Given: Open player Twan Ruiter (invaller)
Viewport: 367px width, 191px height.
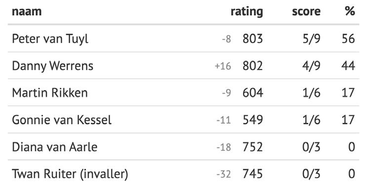Looking at the screenshot, I should coord(70,174).
